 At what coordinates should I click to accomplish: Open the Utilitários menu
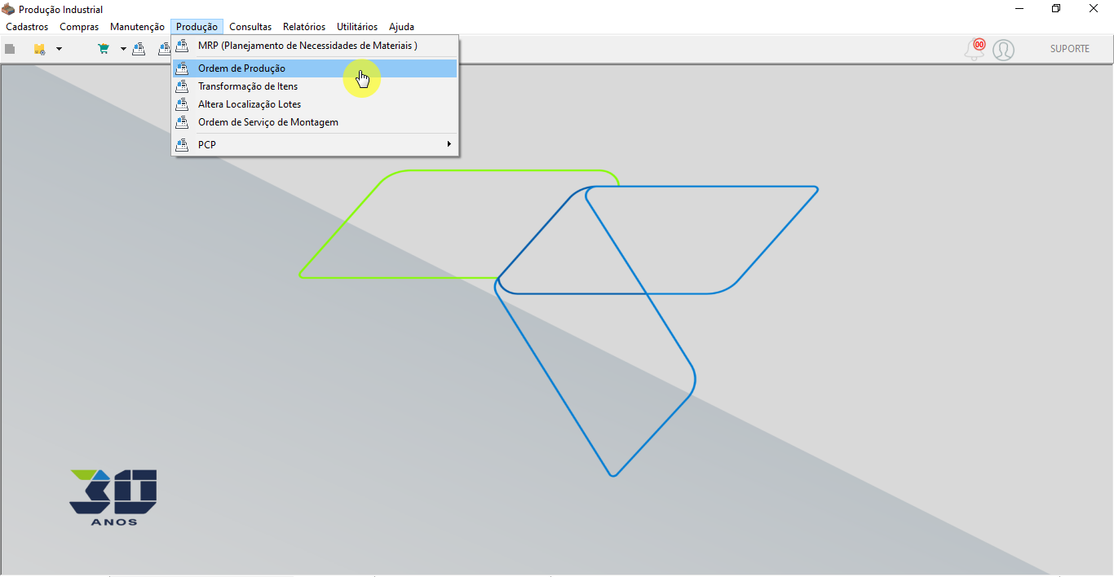point(357,27)
